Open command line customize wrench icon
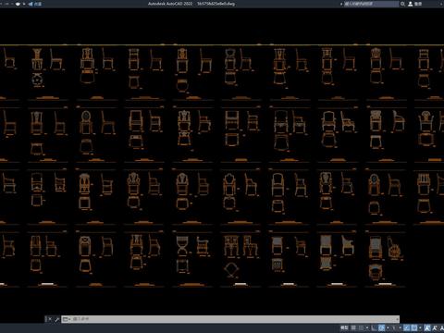The height and width of the screenshot is (333, 444). coord(56,319)
